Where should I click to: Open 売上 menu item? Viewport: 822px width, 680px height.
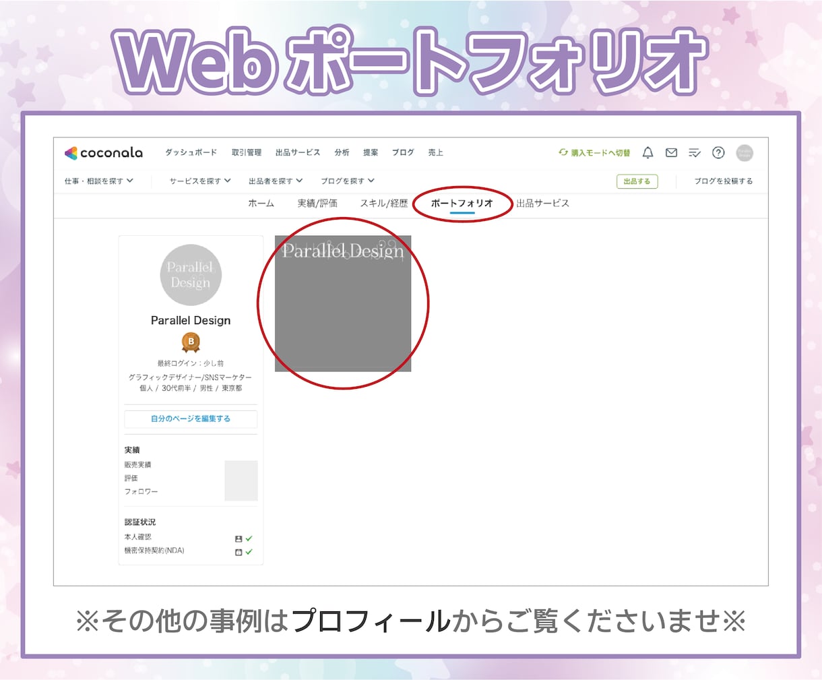(435, 153)
